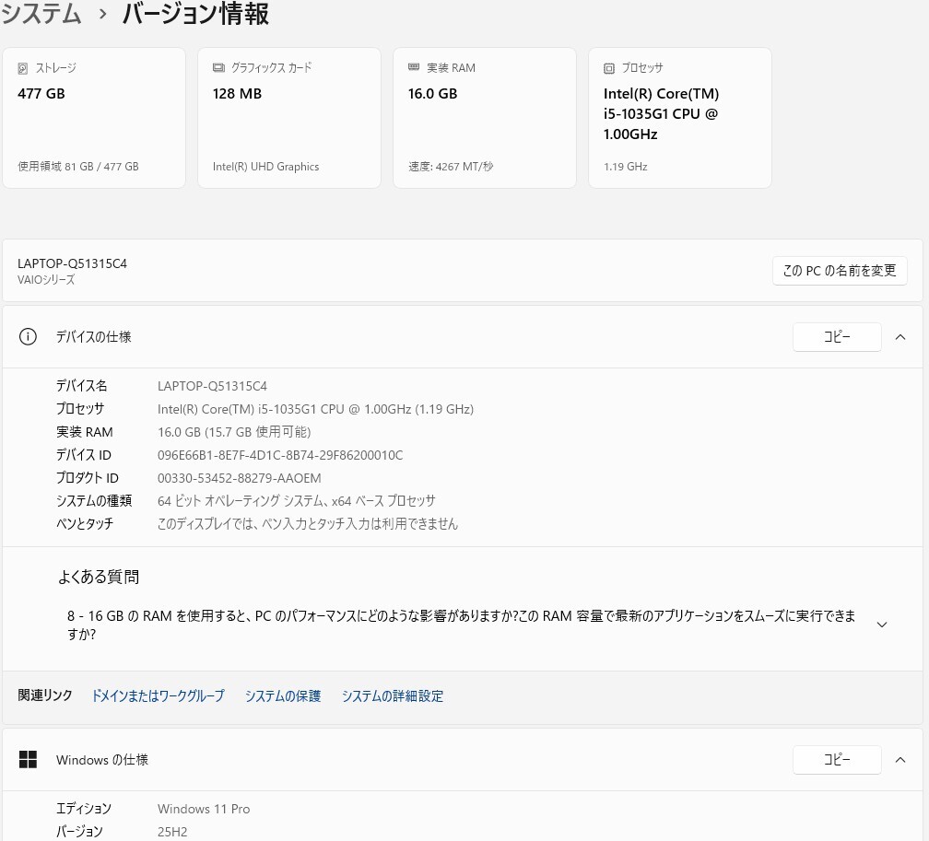This screenshot has height=841, width=929.
Task: Click the storage icon on the ストレージ card
Action: pos(22,68)
